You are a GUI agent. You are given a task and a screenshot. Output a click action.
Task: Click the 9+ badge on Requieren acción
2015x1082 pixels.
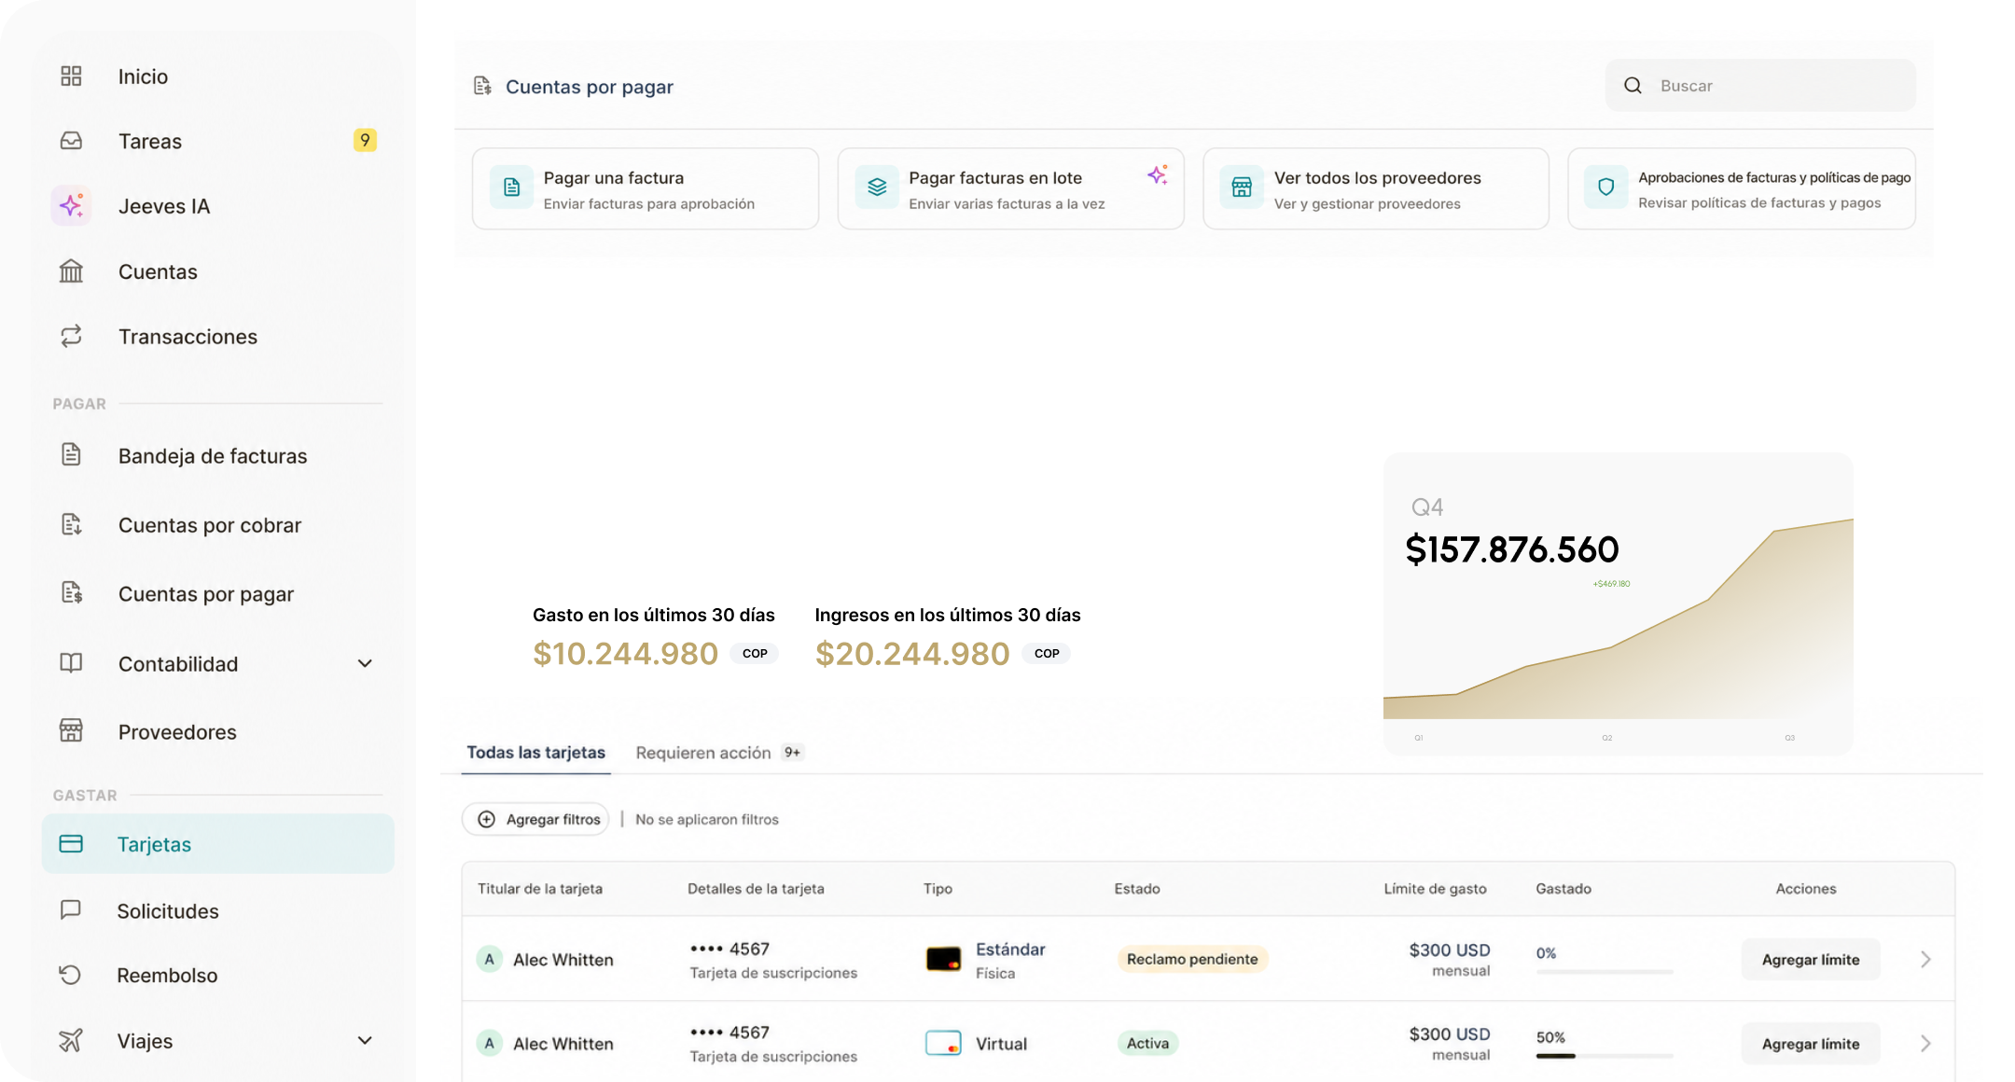click(x=792, y=752)
